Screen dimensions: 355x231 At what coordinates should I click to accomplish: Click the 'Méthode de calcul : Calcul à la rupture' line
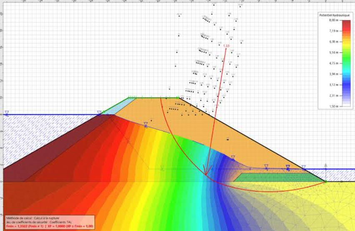pos(33,218)
